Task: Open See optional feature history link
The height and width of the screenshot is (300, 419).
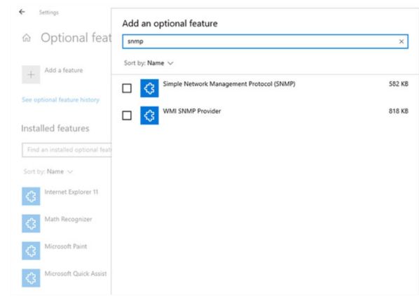Action: coord(61,100)
